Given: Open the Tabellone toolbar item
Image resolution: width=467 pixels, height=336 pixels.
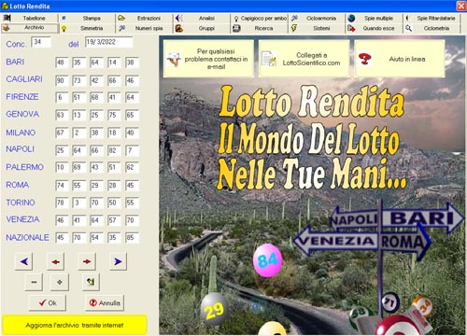Looking at the screenshot, I should click(x=29, y=18).
